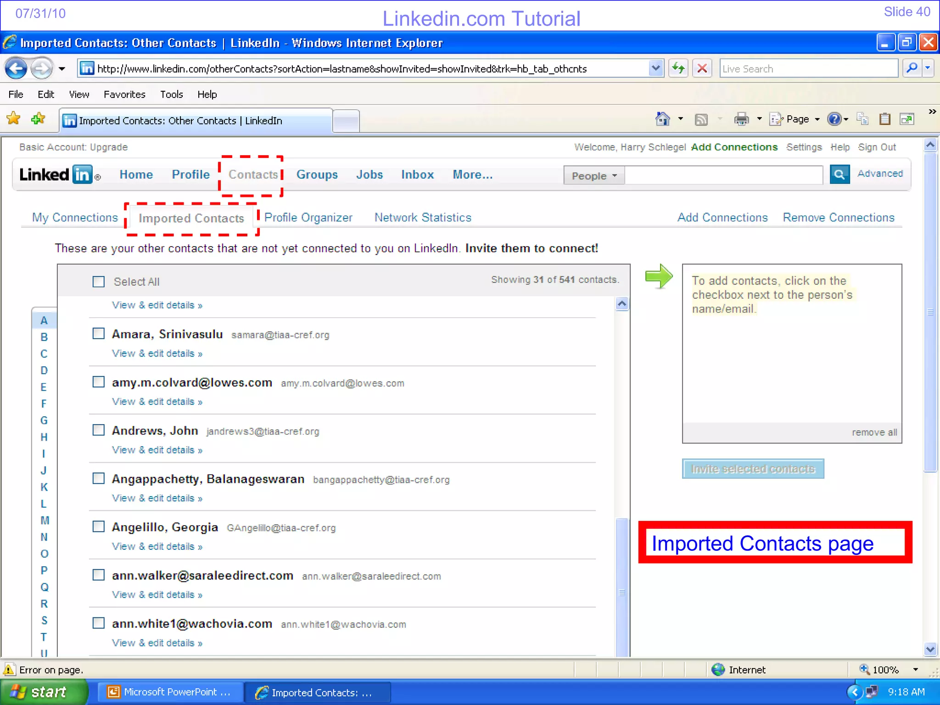Click the Copy pages toolbar icon
The image size is (940, 705).
[x=862, y=119]
